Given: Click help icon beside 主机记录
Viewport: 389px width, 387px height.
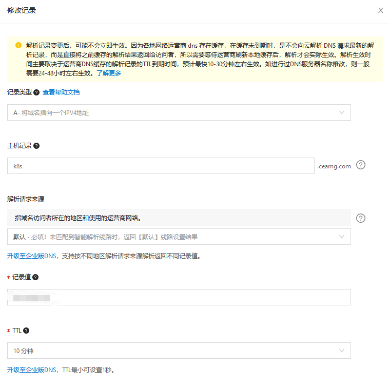Looking at the screenshot, I should click(36, 146).
